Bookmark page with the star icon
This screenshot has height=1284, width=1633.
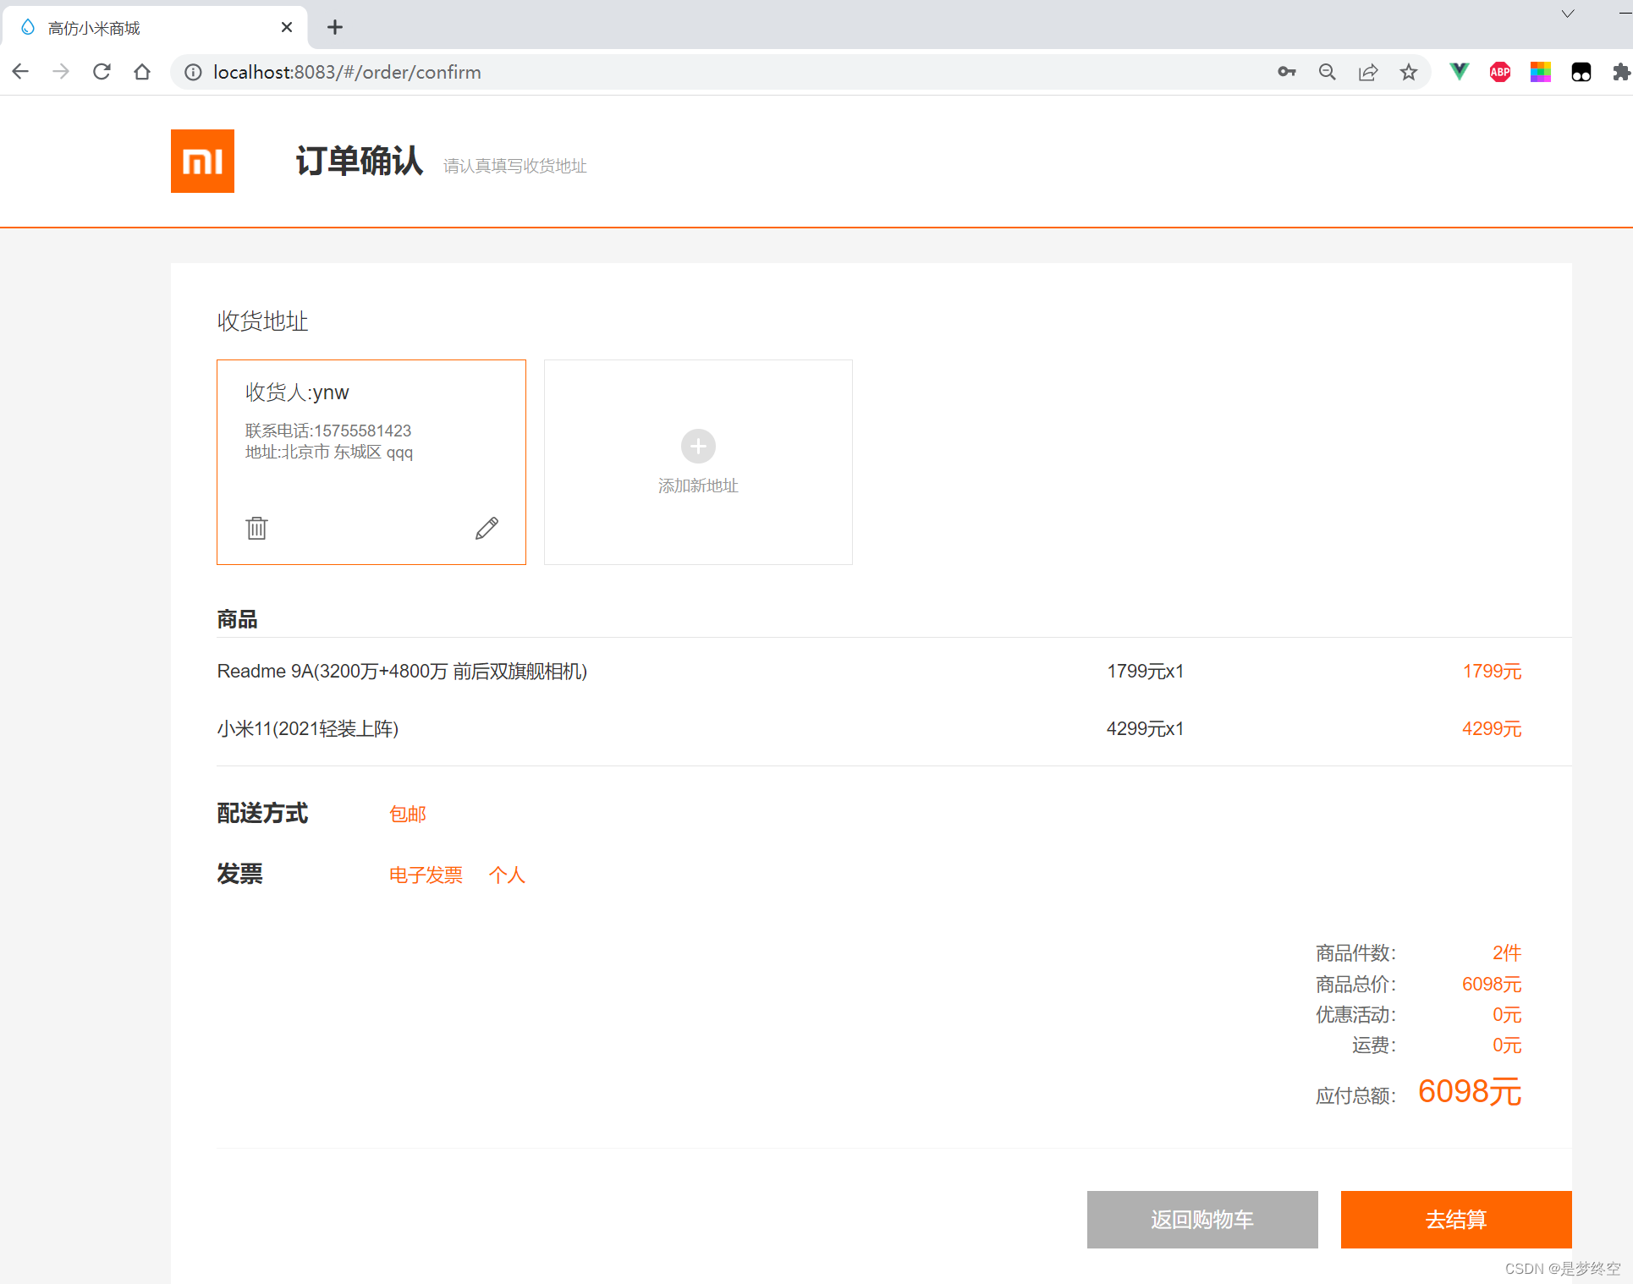point(1408,72)
